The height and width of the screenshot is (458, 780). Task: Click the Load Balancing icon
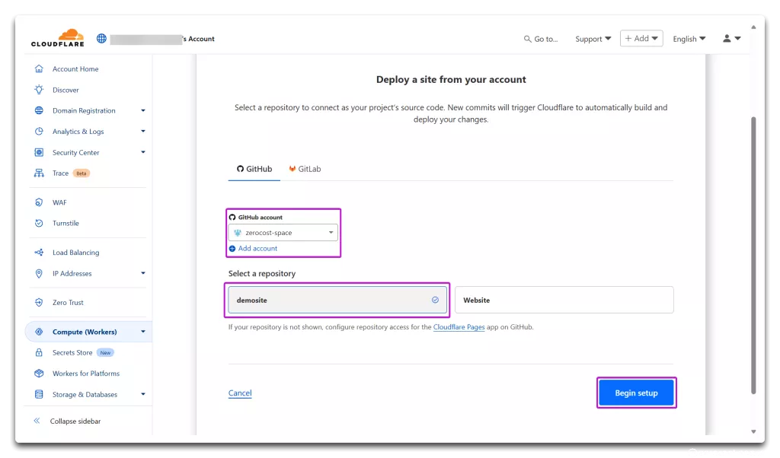click(39, 253)
